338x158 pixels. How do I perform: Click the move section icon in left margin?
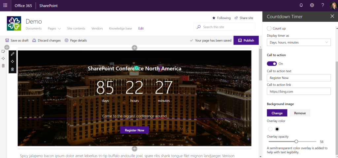point(3,59)
